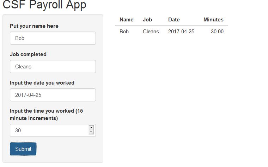
Task: Focus the Job completed field with Cleans
Action: pyautogui.click(x=53, y=67)
